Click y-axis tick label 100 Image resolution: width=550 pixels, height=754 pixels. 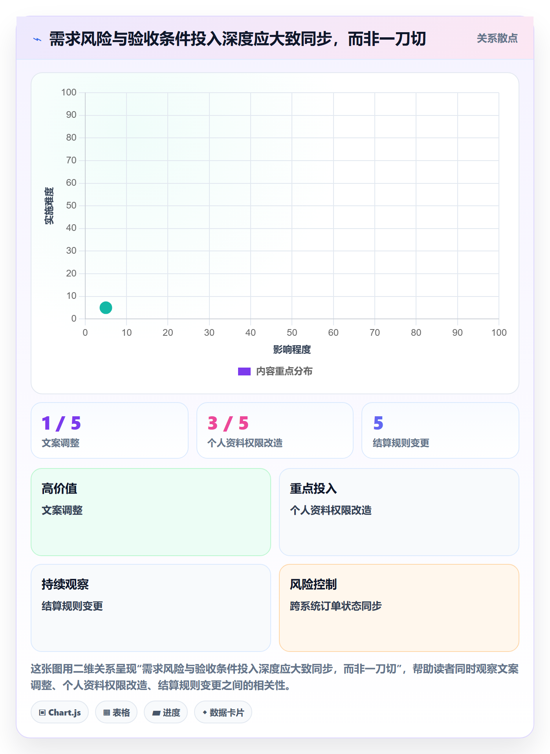click(x=69, y=92)
